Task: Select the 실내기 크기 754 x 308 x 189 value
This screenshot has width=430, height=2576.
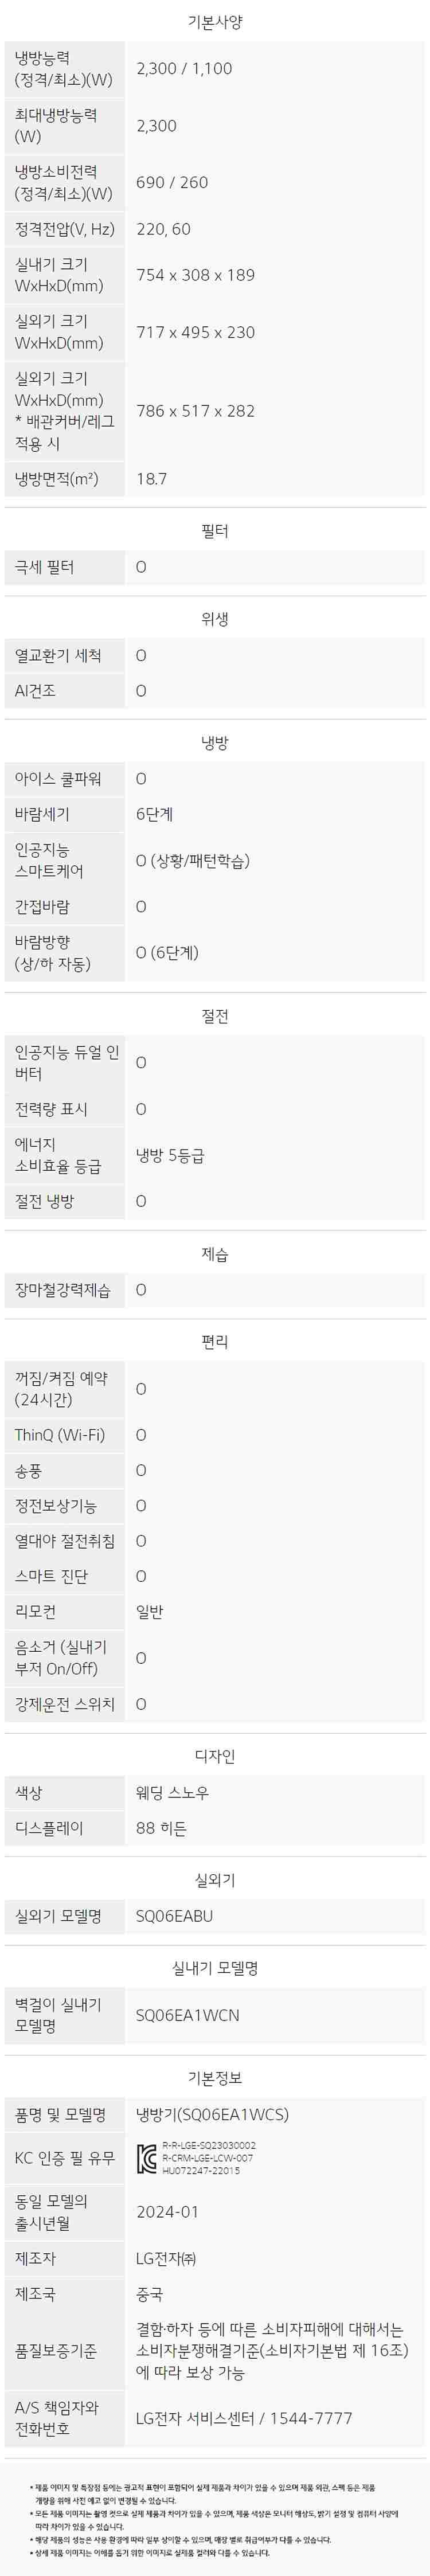Action: pyautogui.click(x=195, y=275)
